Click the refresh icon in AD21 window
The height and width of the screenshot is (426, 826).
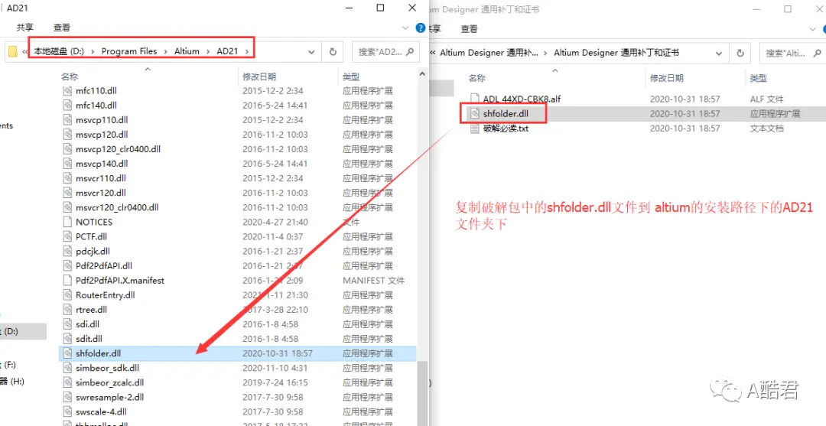coord(333,52)
